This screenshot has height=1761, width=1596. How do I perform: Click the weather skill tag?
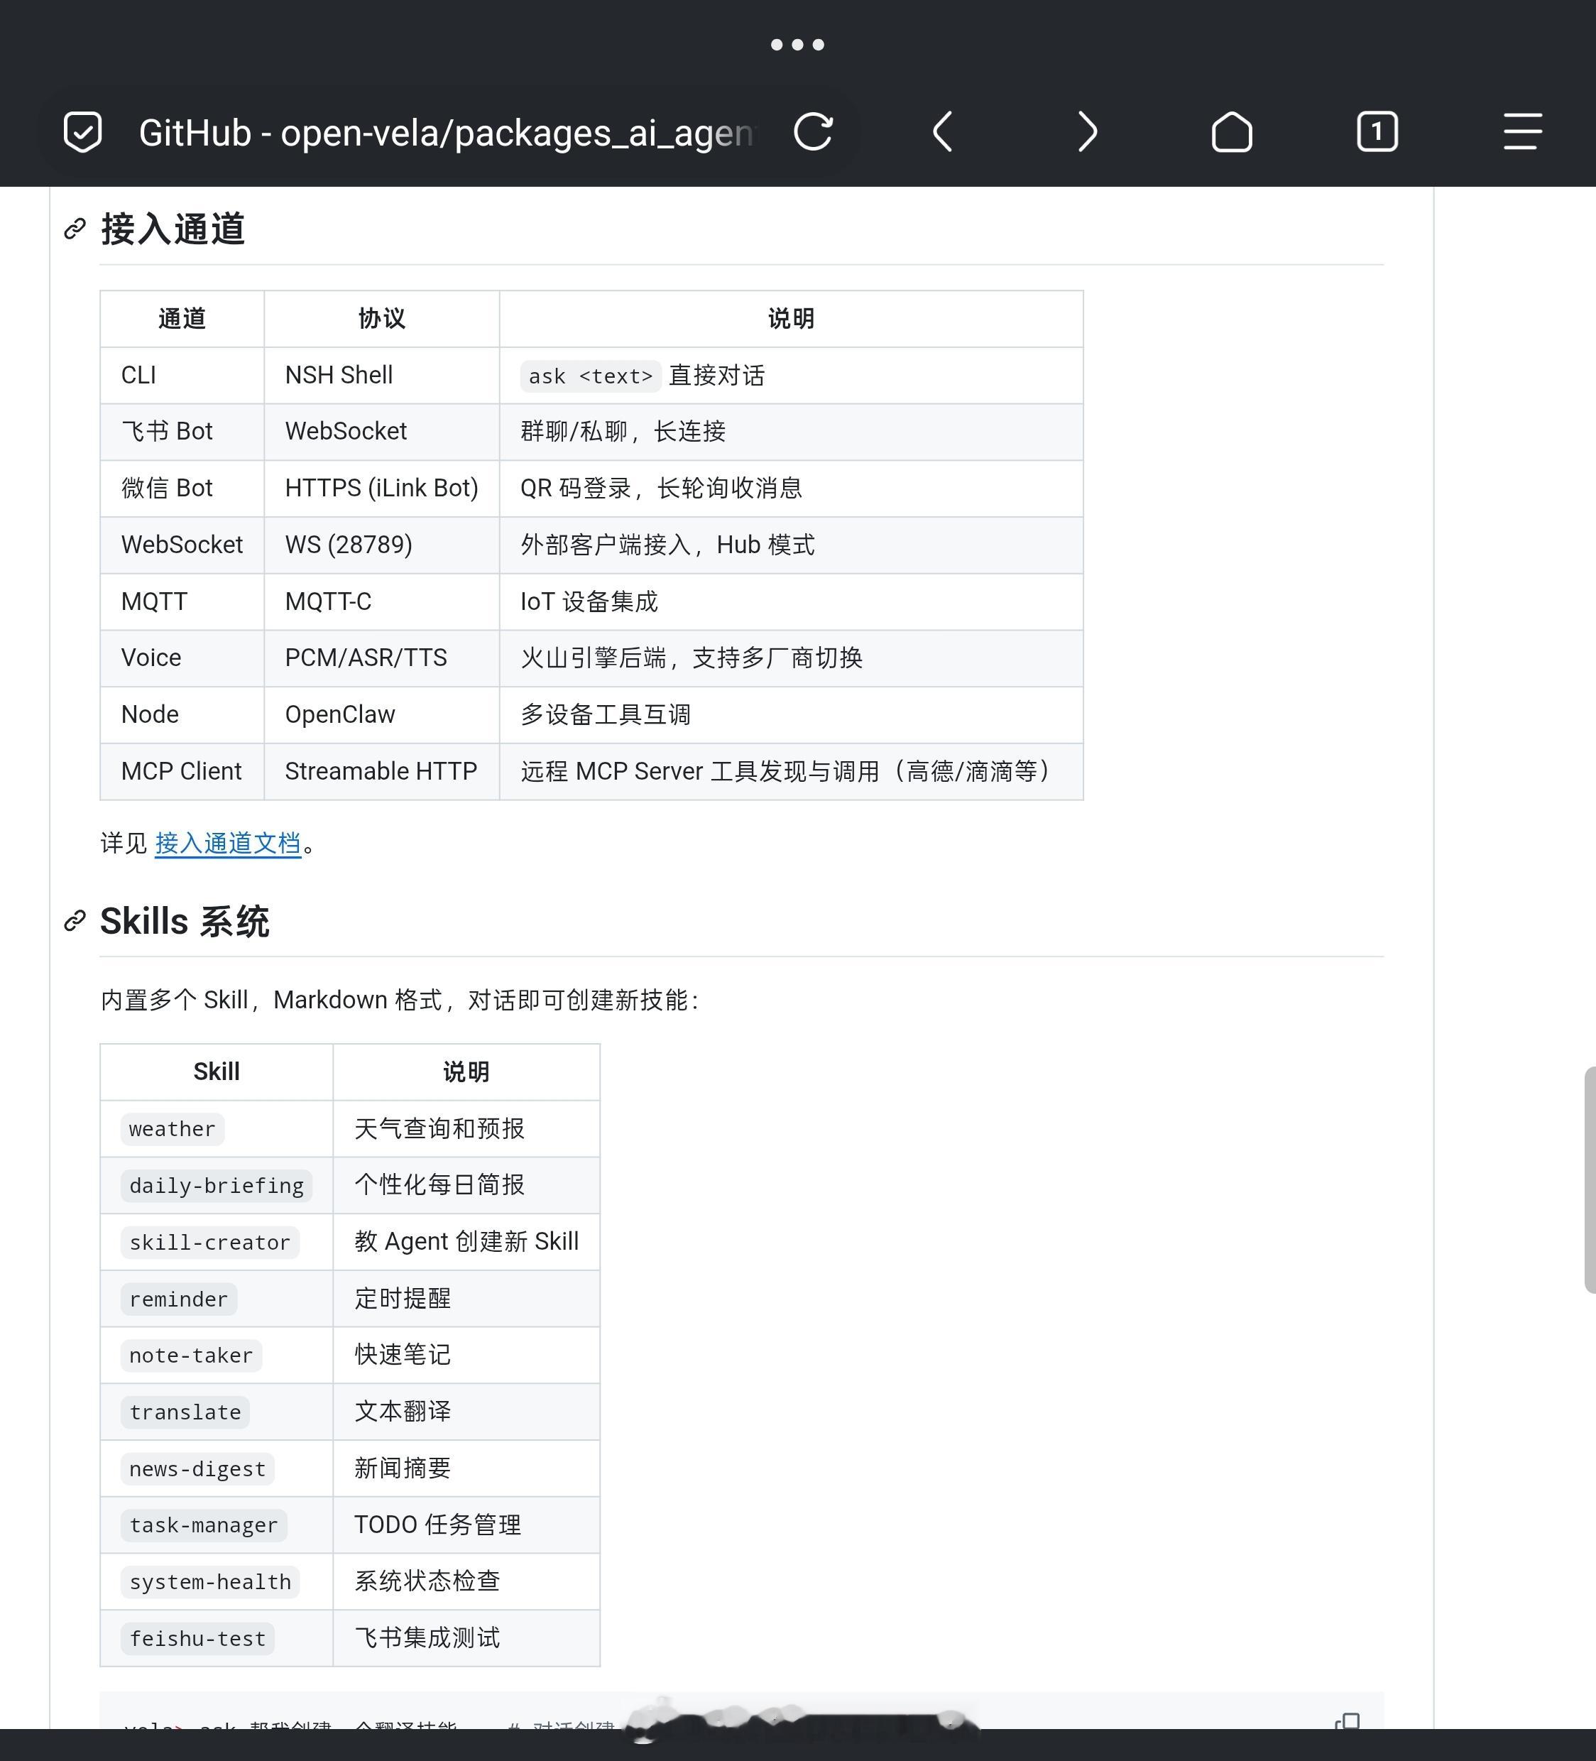[172, 1130]
